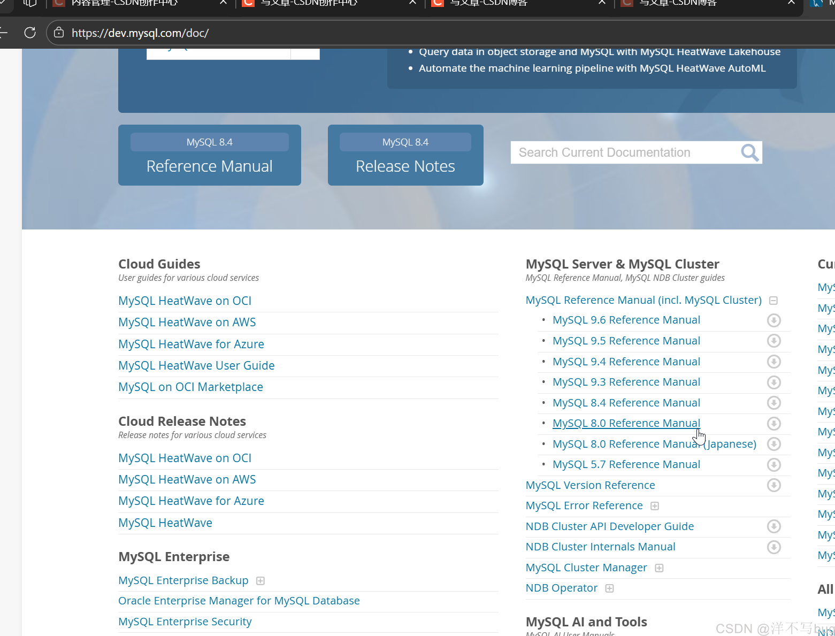835x636 pixels.
Task: Click the magnifier icon in documentation search
Action: (x=750, y=153)
